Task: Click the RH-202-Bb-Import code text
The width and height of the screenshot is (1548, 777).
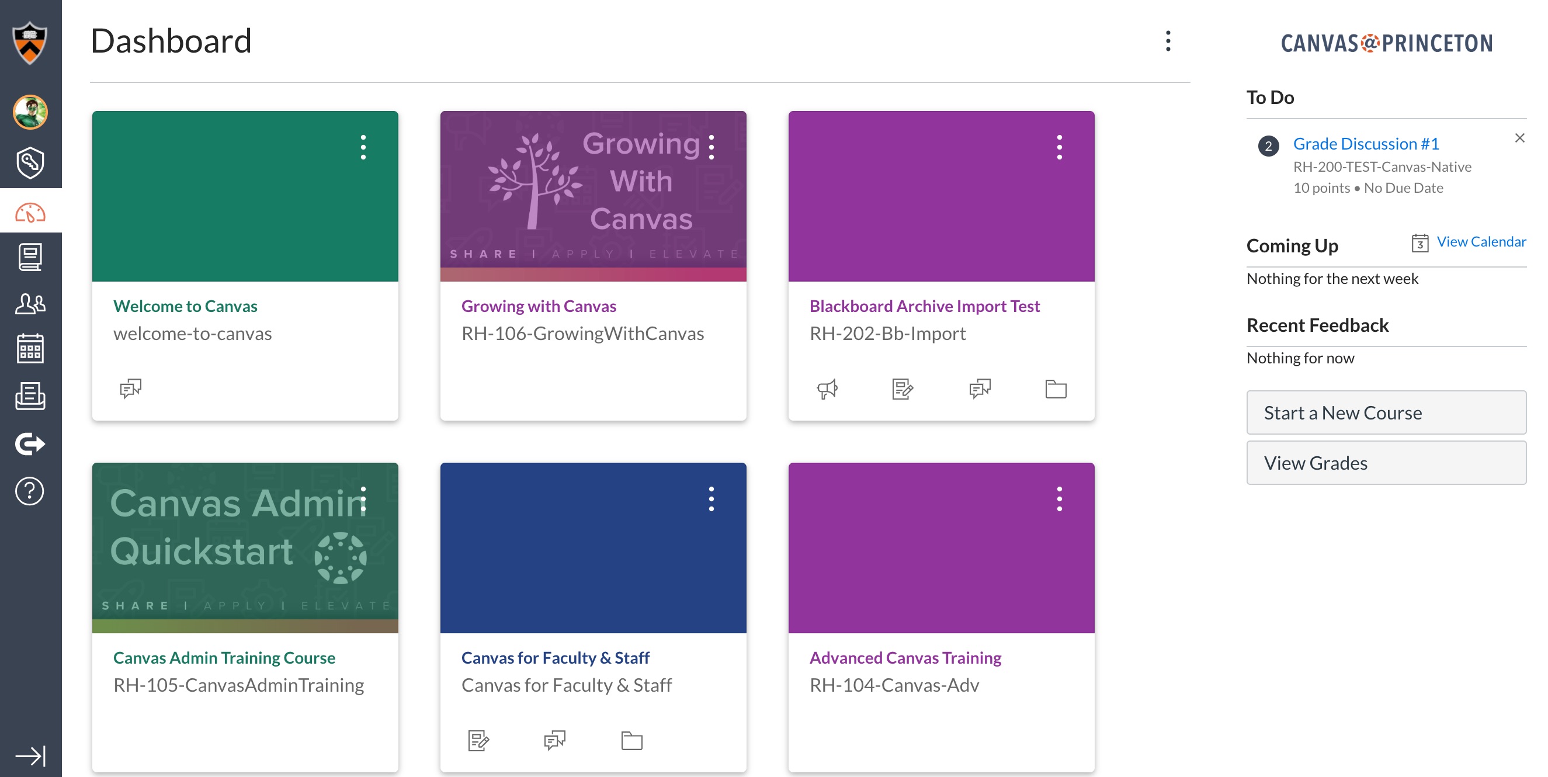Action: pyautogui.click(x=887, y=333)
